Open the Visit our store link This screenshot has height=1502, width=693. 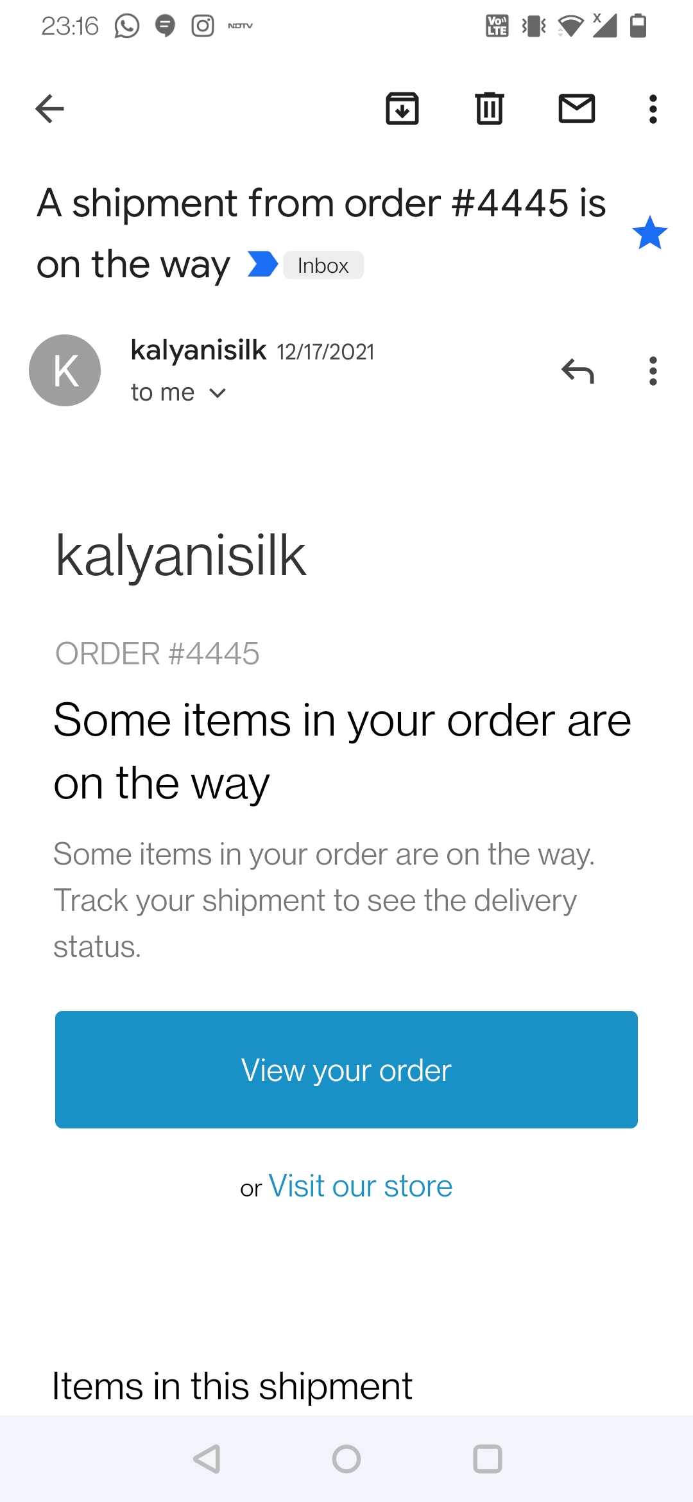[x=360, y=1186]
